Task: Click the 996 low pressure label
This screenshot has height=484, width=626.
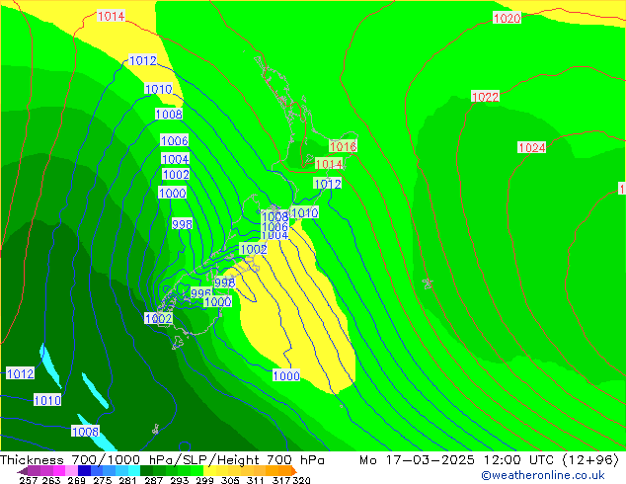Action: (x=200, y=293)
